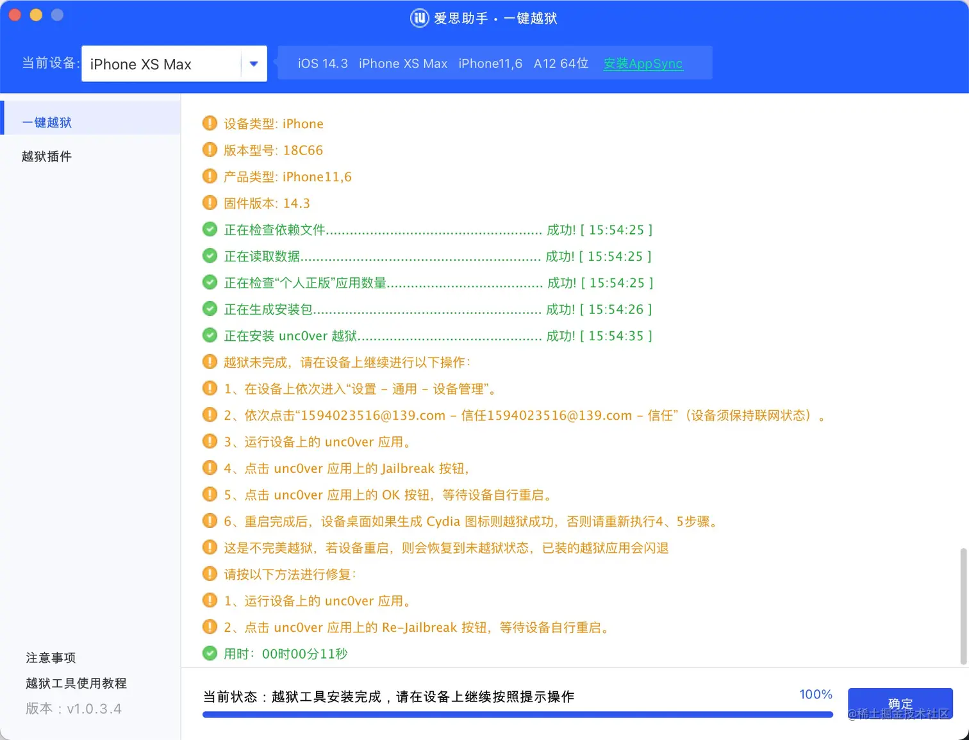Screen dimensions: 969x740
Task: Click the 当前状态 status message text
Action: [x=388, y=696]
